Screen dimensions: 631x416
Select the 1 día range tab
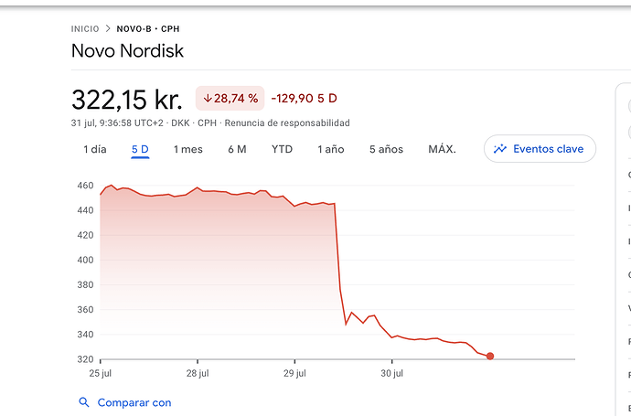click(x=95, y=149)
